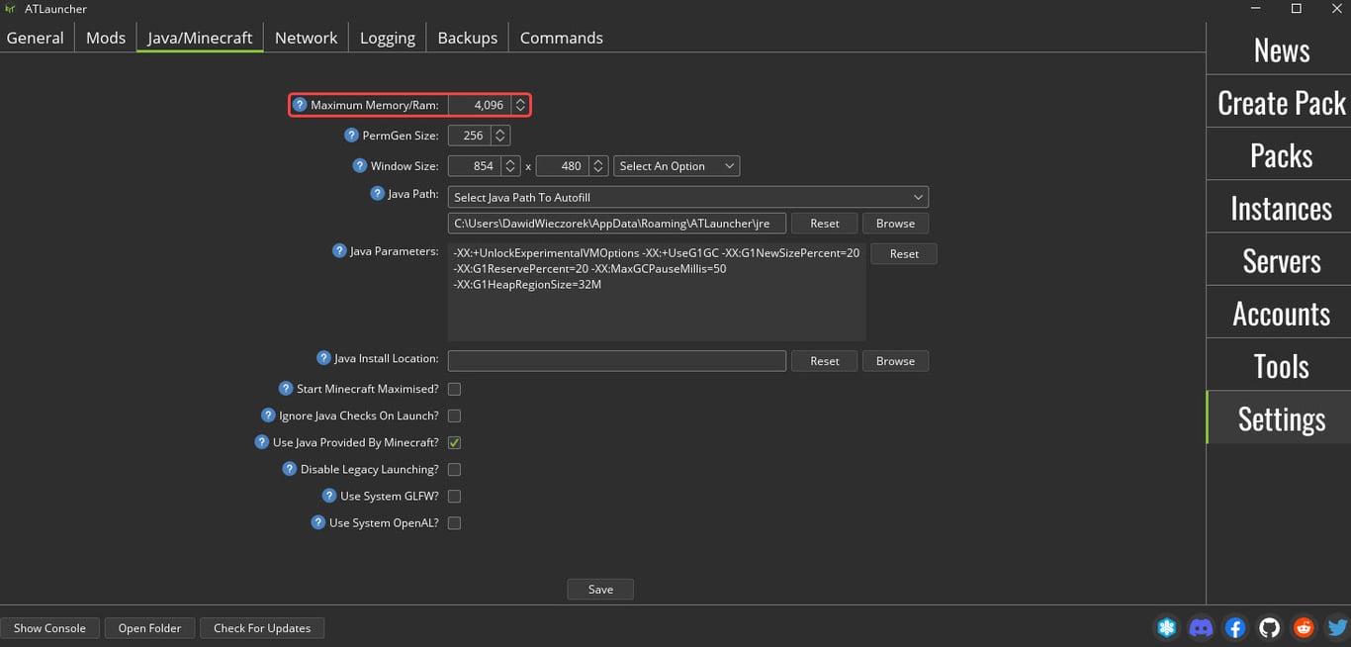Click the Reddit icon
Screen dimensions: 1351x647
point(1304,627)
